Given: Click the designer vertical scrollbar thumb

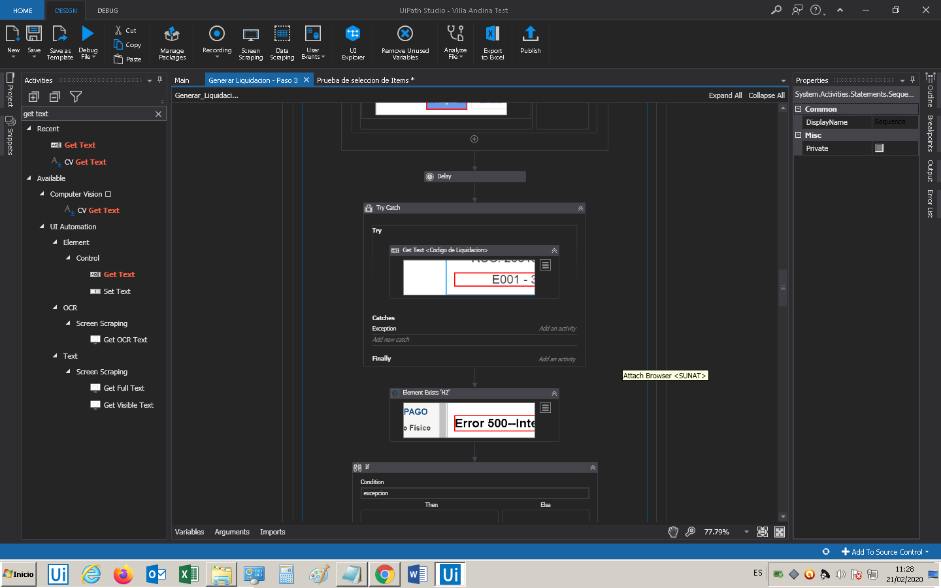Looking at the screenshot, I should click(x=783, y=287).
